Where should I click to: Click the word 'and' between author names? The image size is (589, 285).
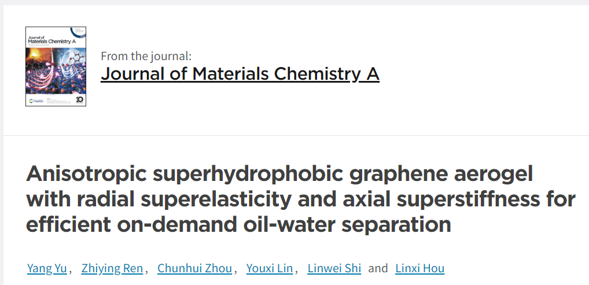[378, 268]
